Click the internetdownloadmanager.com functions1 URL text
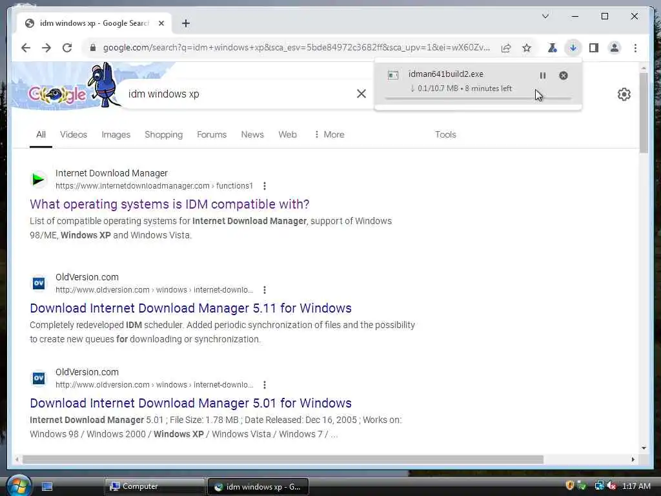 [154, 186]
